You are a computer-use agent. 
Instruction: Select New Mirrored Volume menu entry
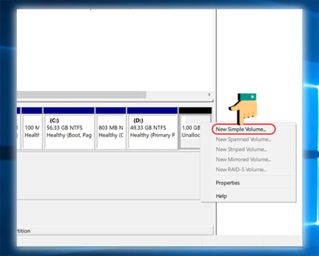(243, 159)
